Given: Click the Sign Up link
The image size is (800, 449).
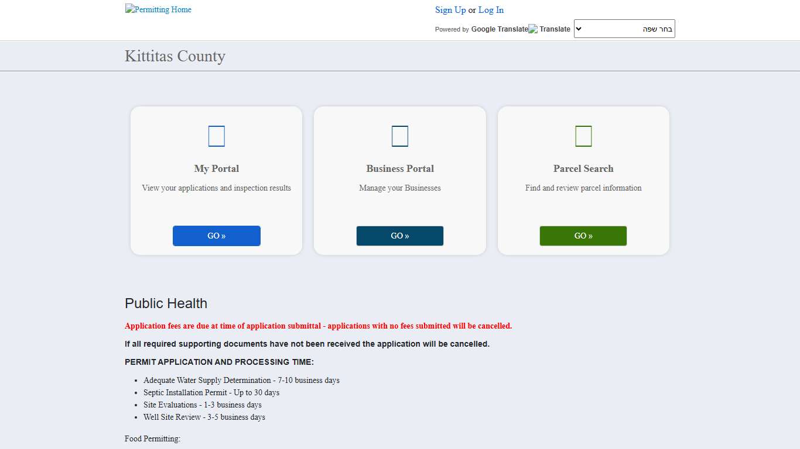Looking at the screenshot, I should (450, 10).
